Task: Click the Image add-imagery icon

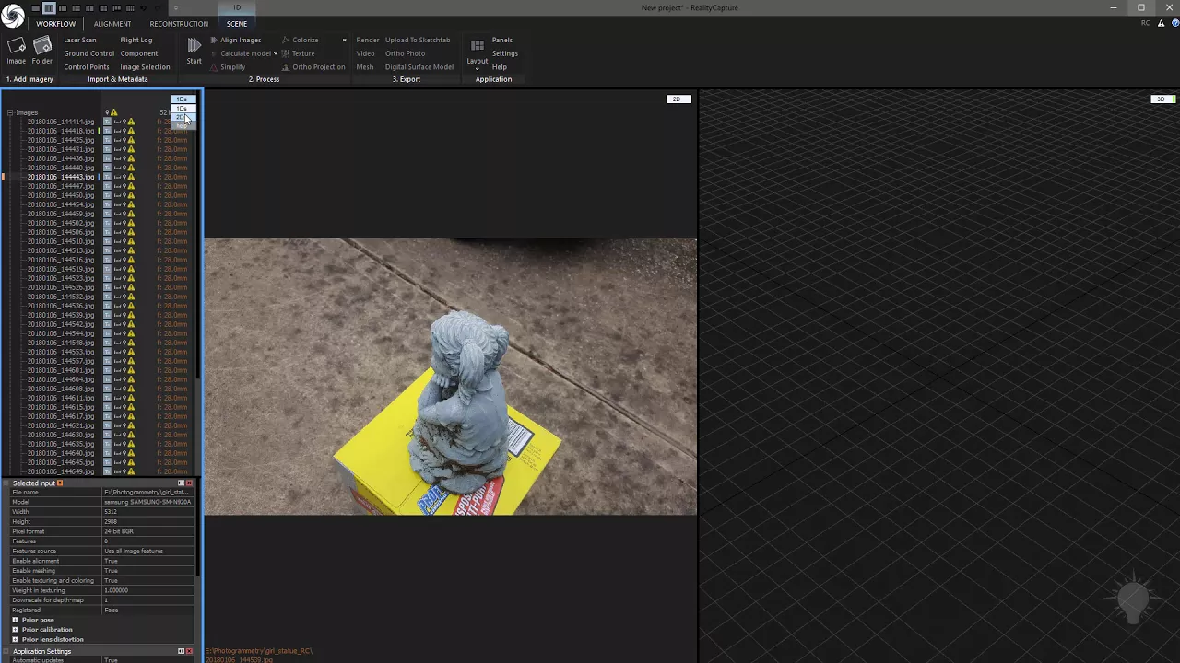Action: pyautogui.click(x=16, y=45)
